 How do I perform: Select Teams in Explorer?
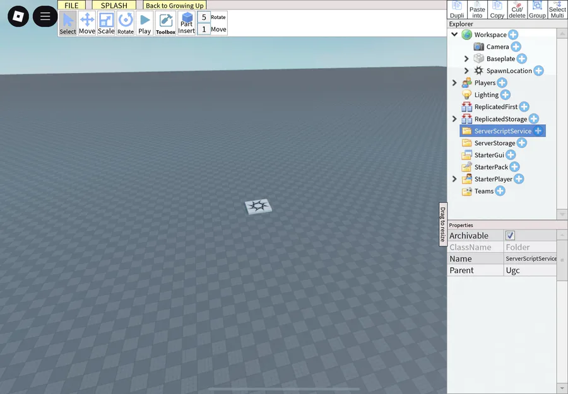coord(484,191)
